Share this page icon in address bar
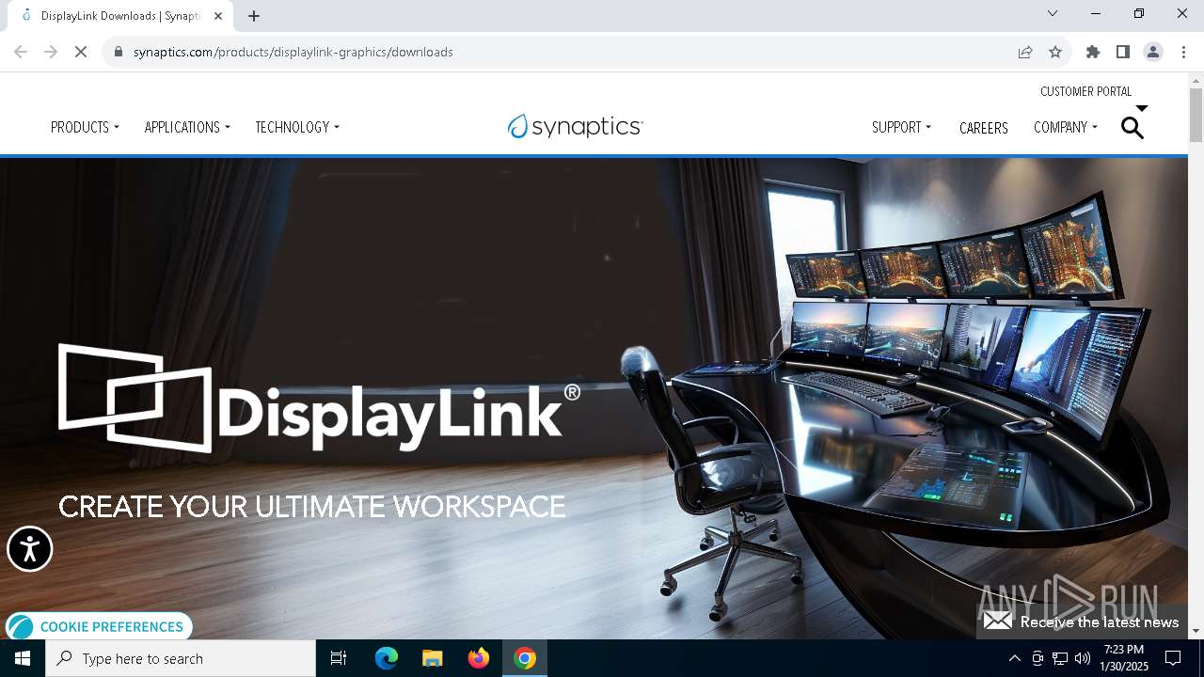 (1025, 52)
